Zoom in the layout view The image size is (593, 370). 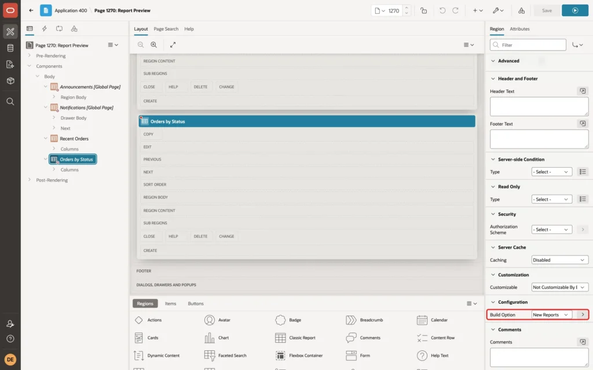(153, 45)
